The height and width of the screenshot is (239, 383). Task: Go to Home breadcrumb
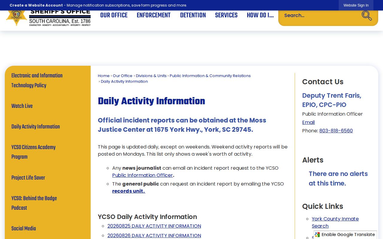pos(104,76)
